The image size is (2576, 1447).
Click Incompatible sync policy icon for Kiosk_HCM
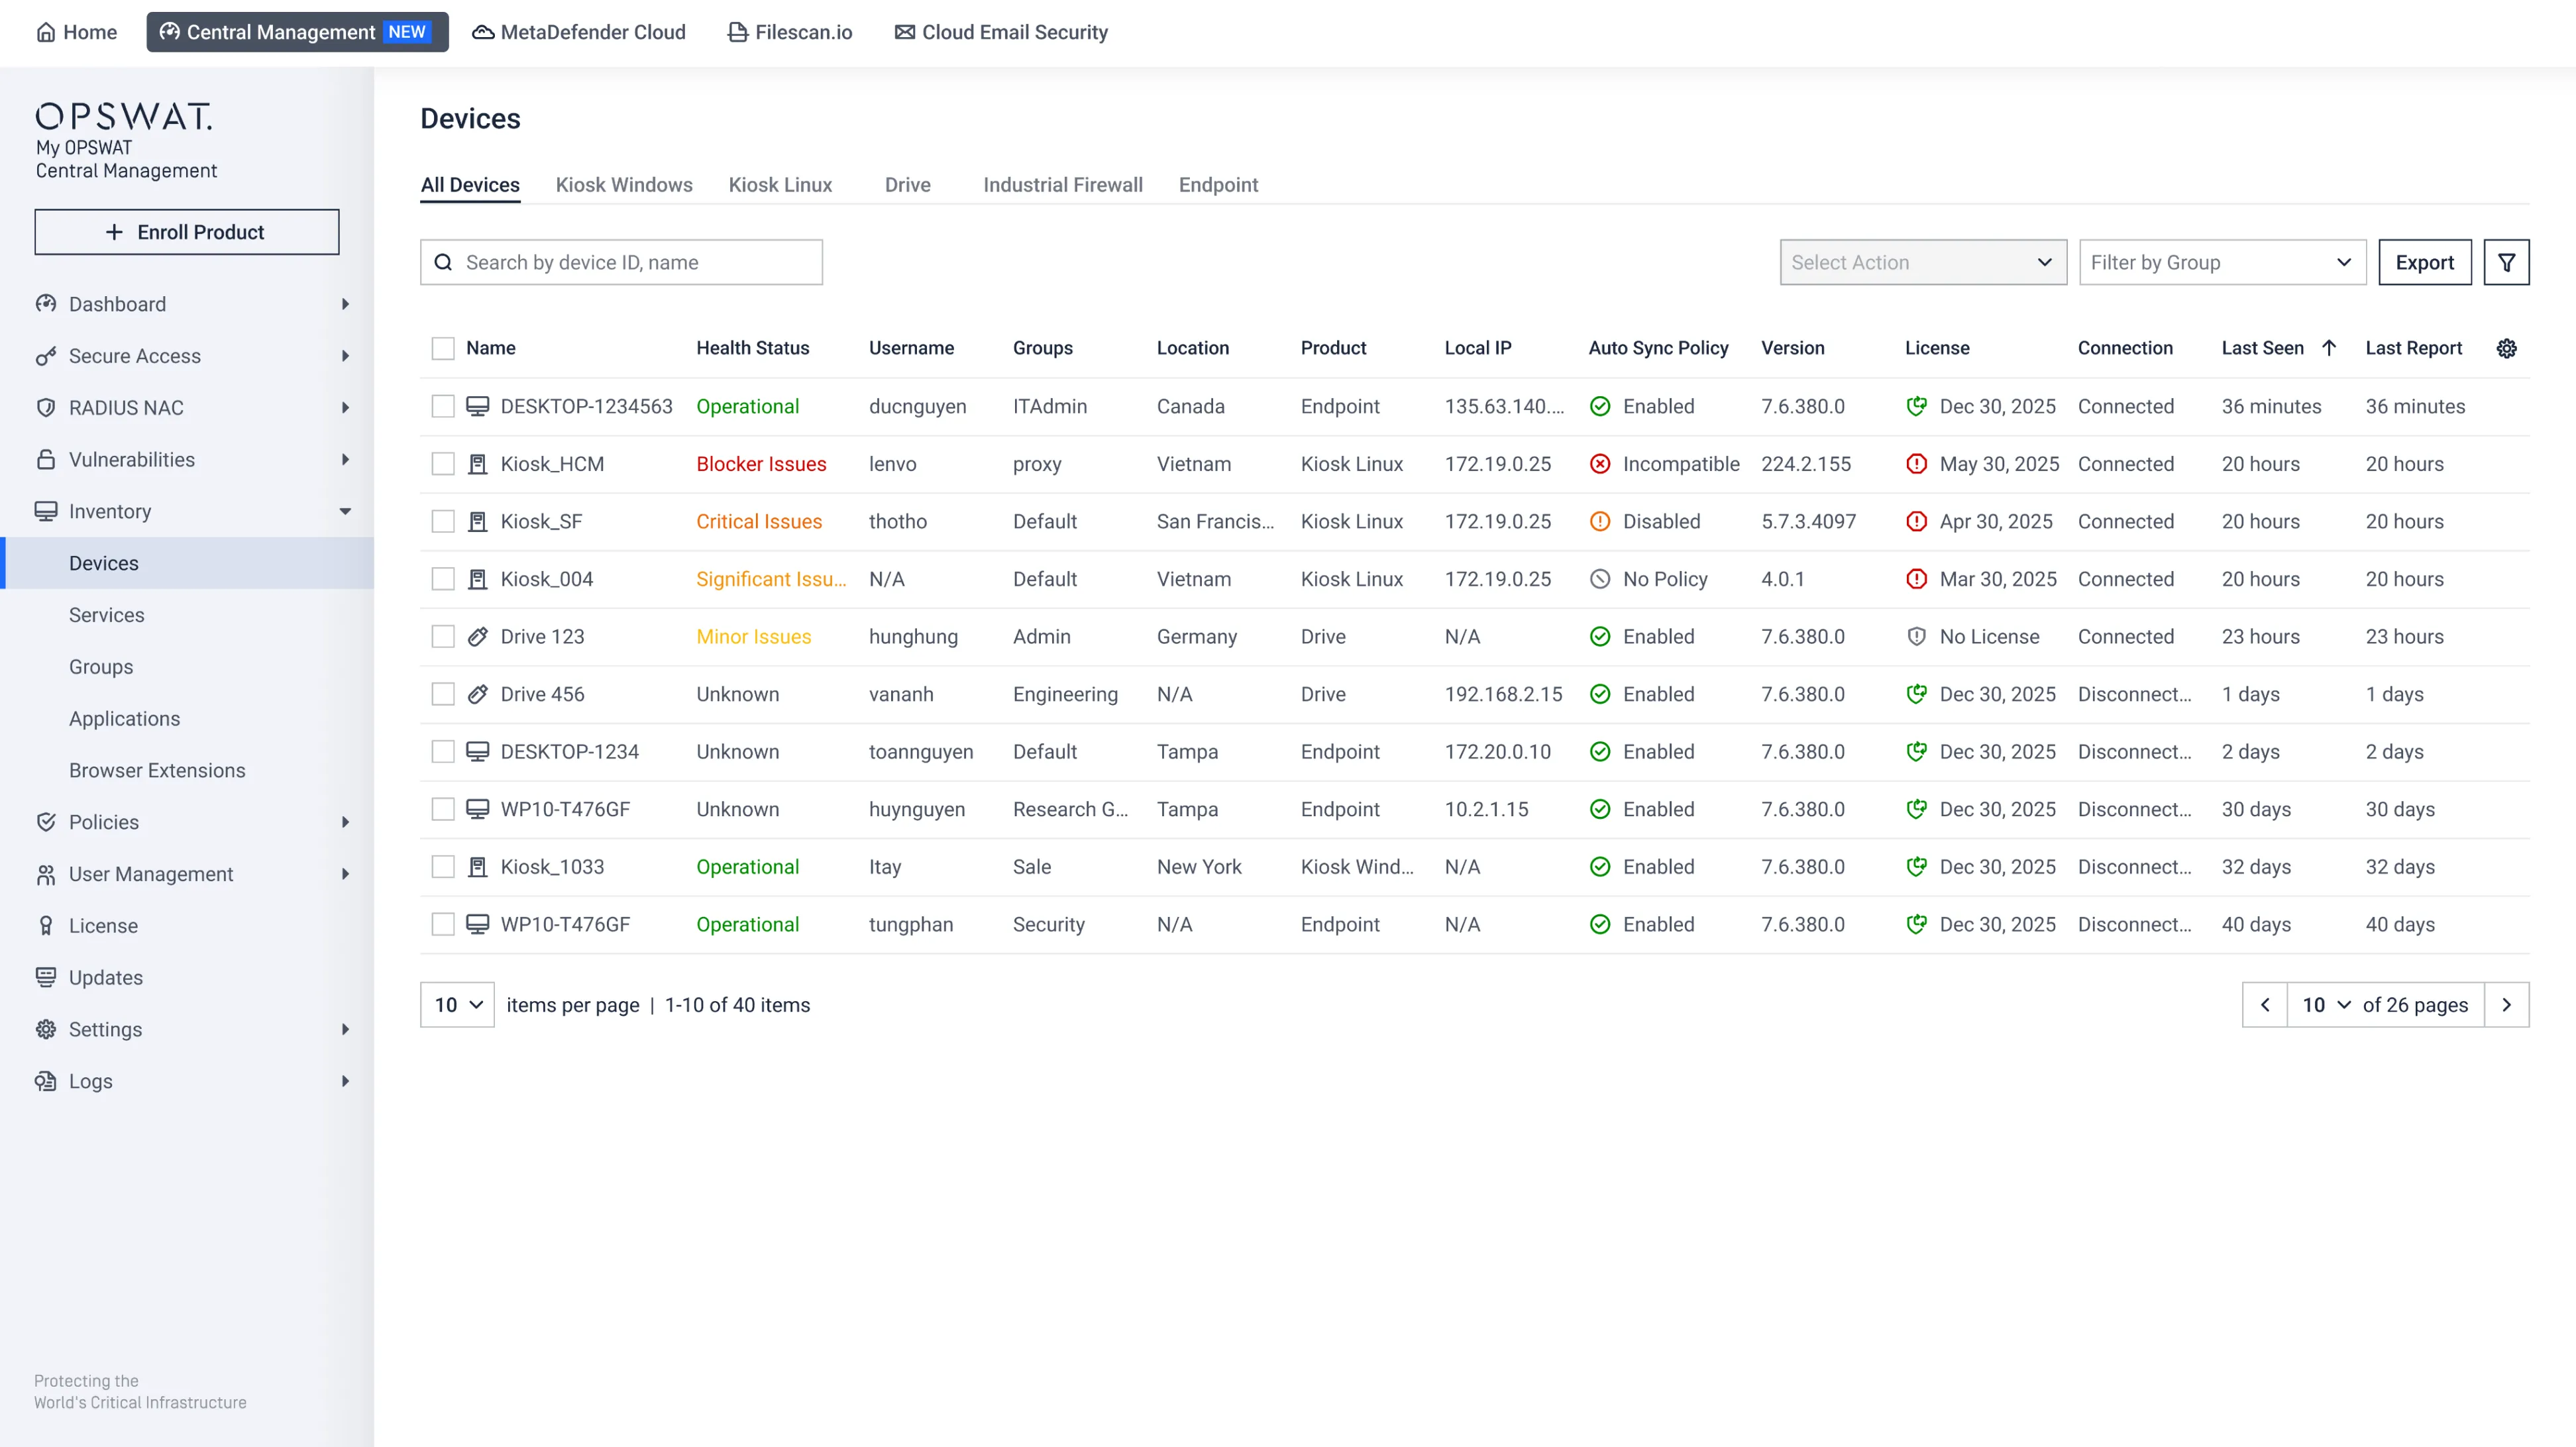(x=1599, y=464)
